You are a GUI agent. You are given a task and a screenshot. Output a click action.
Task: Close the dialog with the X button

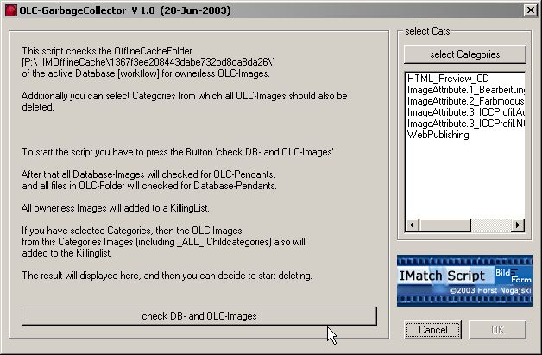[529, 9]
